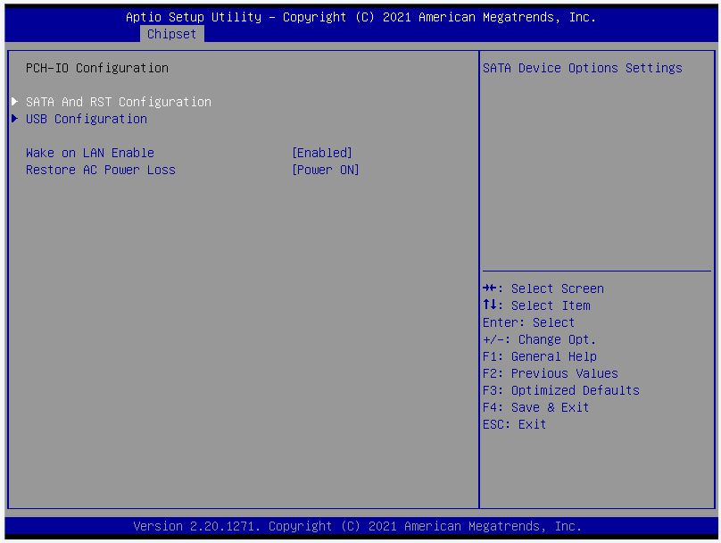Image resolution: width=721 pixels, height=543 pixels.
Task: Click the arrow beside SATA And RST Configuration
Action: 14,102
